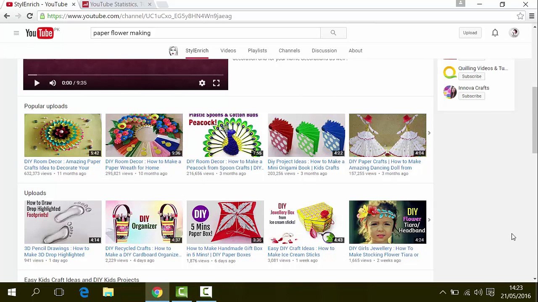Screen dimensions: 538x302
Task: Enter fullscreen on the video player
Action: coord(216,83)
